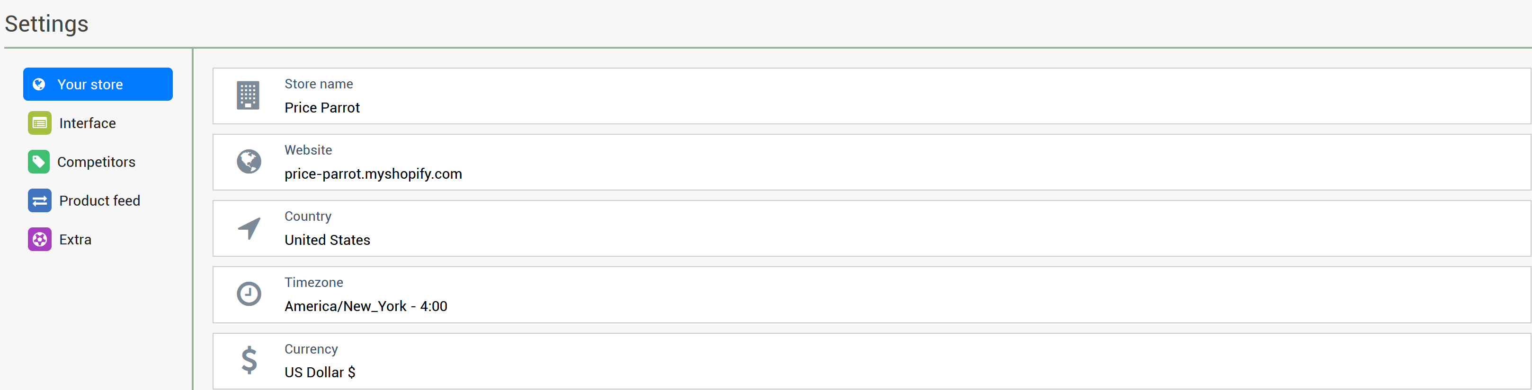The height and width of the screenshot is (390, 1532).
Task: Click the green Interface sidebar icon
Action: (39, 123)
